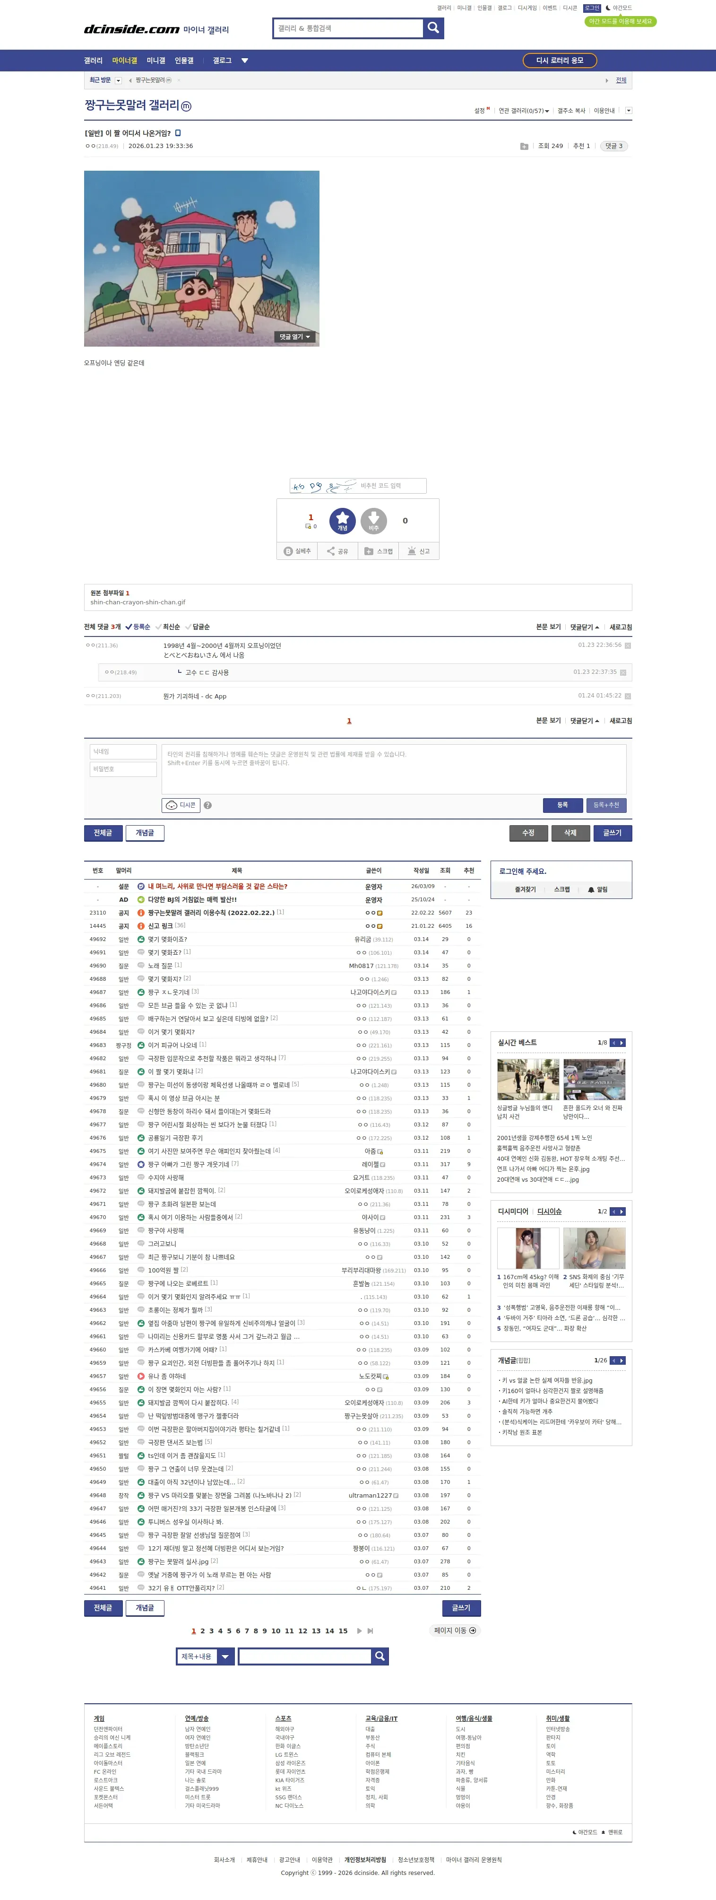The width and height of the screenshot is (716, 1900).
Task: Click the moon 야간모드 icon in footer
Action: (574, 1832)
